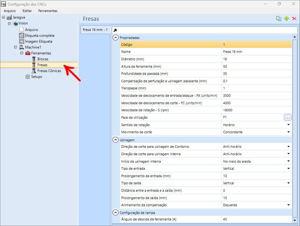Open the Setups gear item
This screenshot has width=300, height=226.
click(x=36, y=77)
